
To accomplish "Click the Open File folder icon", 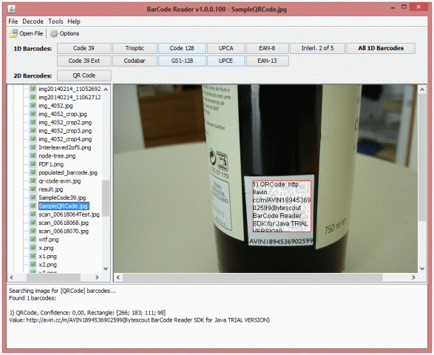I will pyautogui.click(x=13, y=33).
